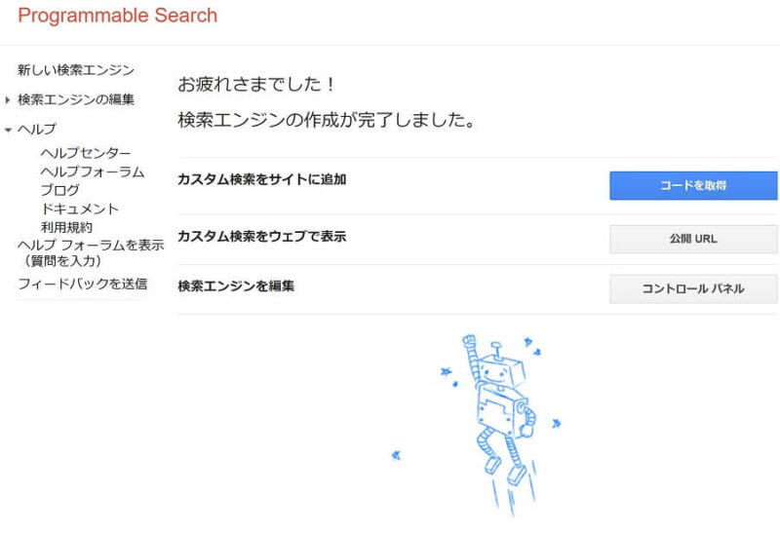Click the Programmable Search logo title
Image resolution: width=780 pixels, height=534 pixels.
pos(117,16)
